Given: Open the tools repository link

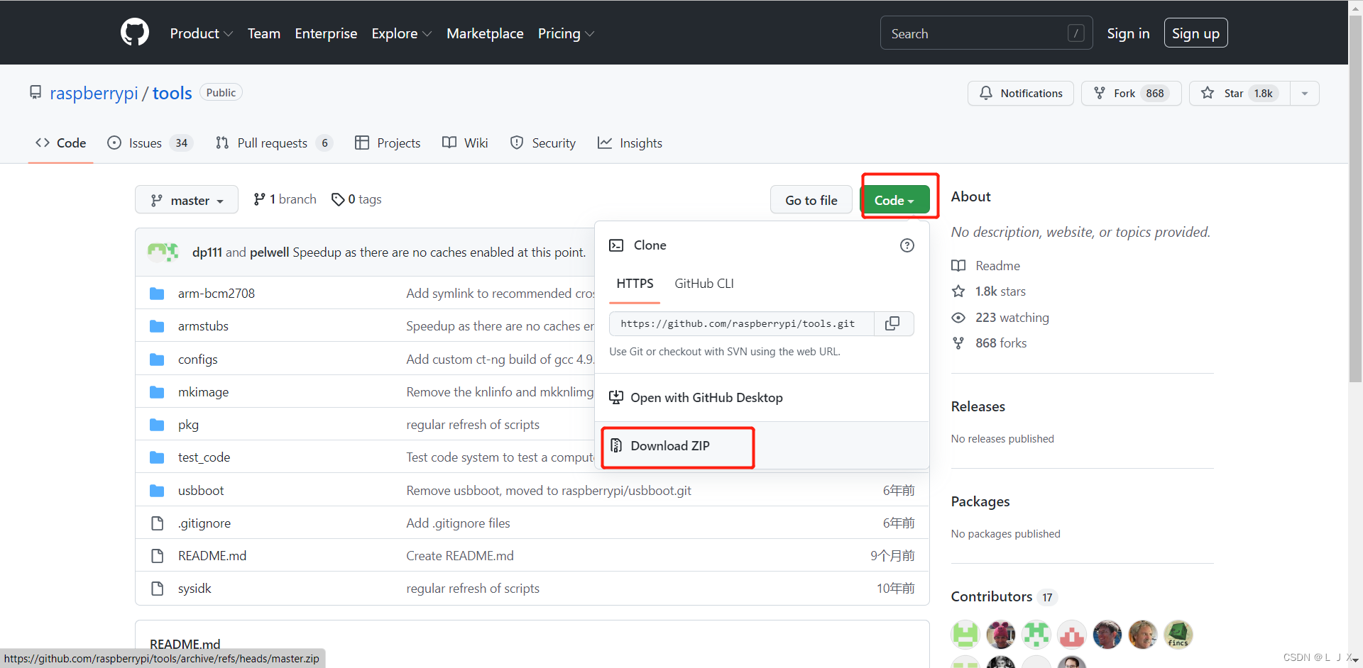Looking at the screenshot, I should click(173, 93).
